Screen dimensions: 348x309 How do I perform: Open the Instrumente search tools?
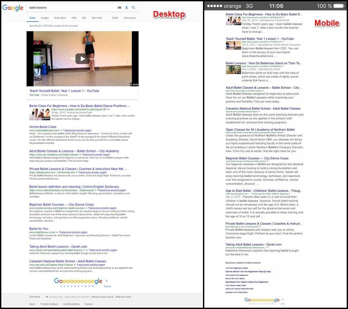(x=130, y=18)
